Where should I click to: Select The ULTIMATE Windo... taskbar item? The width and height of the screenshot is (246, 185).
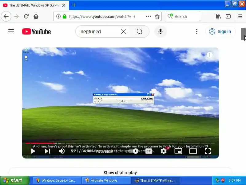(155, 180)
